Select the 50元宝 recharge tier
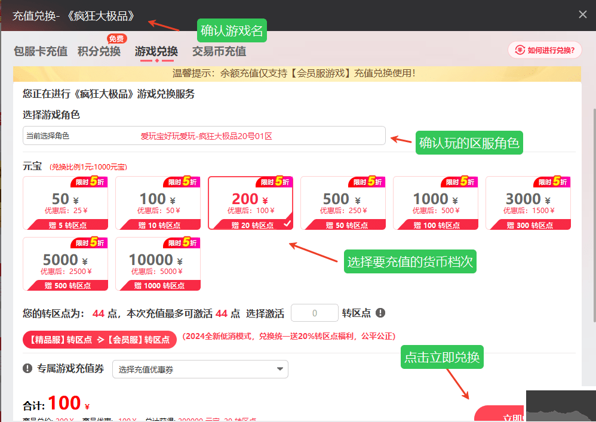 pos(66,203)
